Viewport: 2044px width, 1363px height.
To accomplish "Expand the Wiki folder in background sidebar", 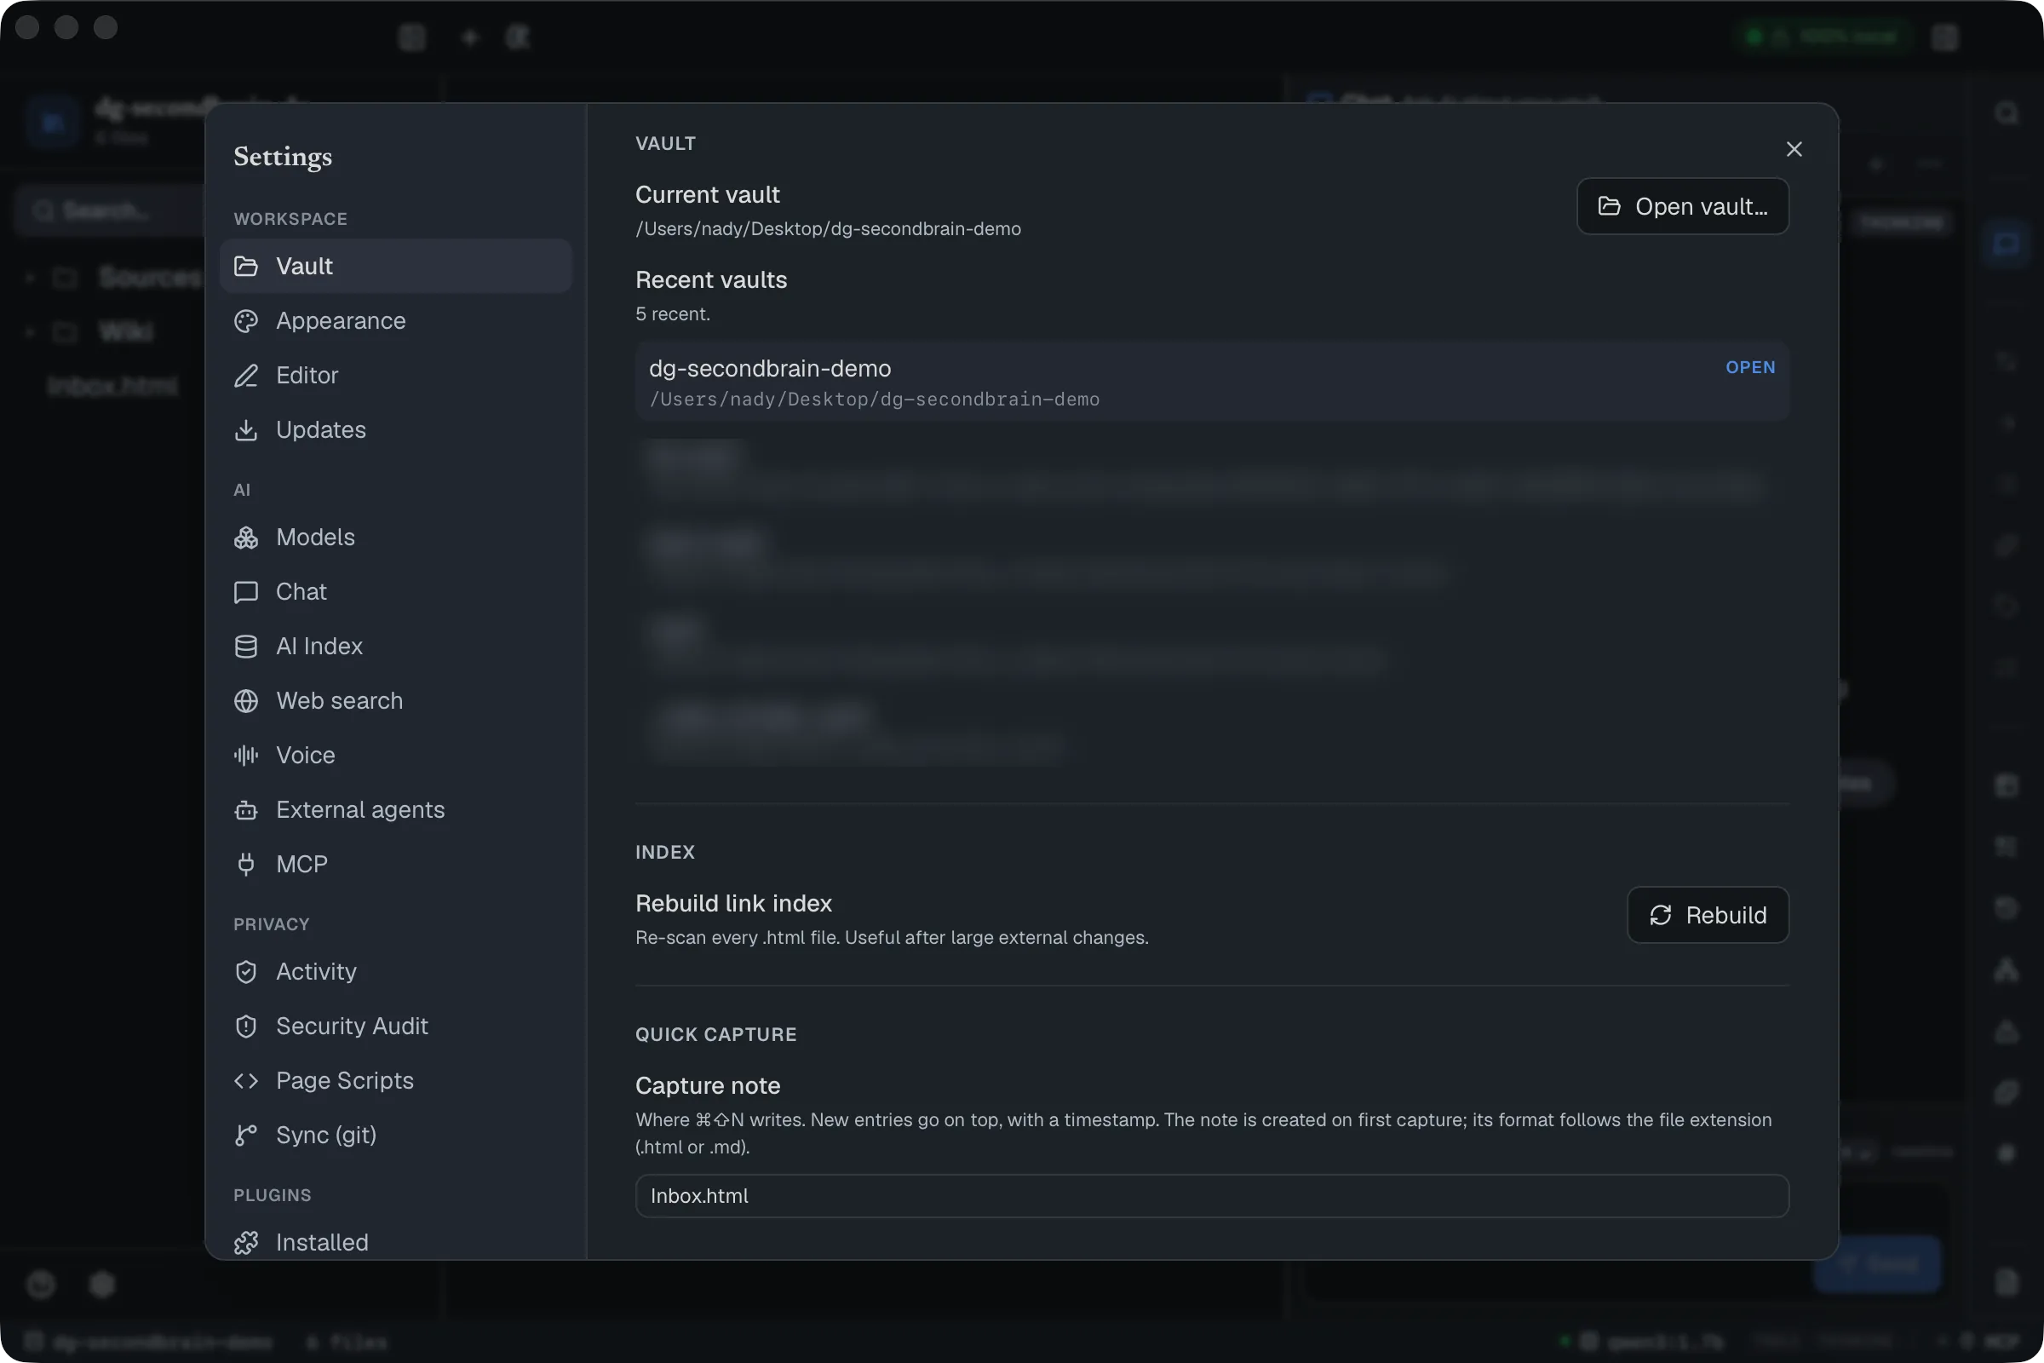I will [30, 332].
